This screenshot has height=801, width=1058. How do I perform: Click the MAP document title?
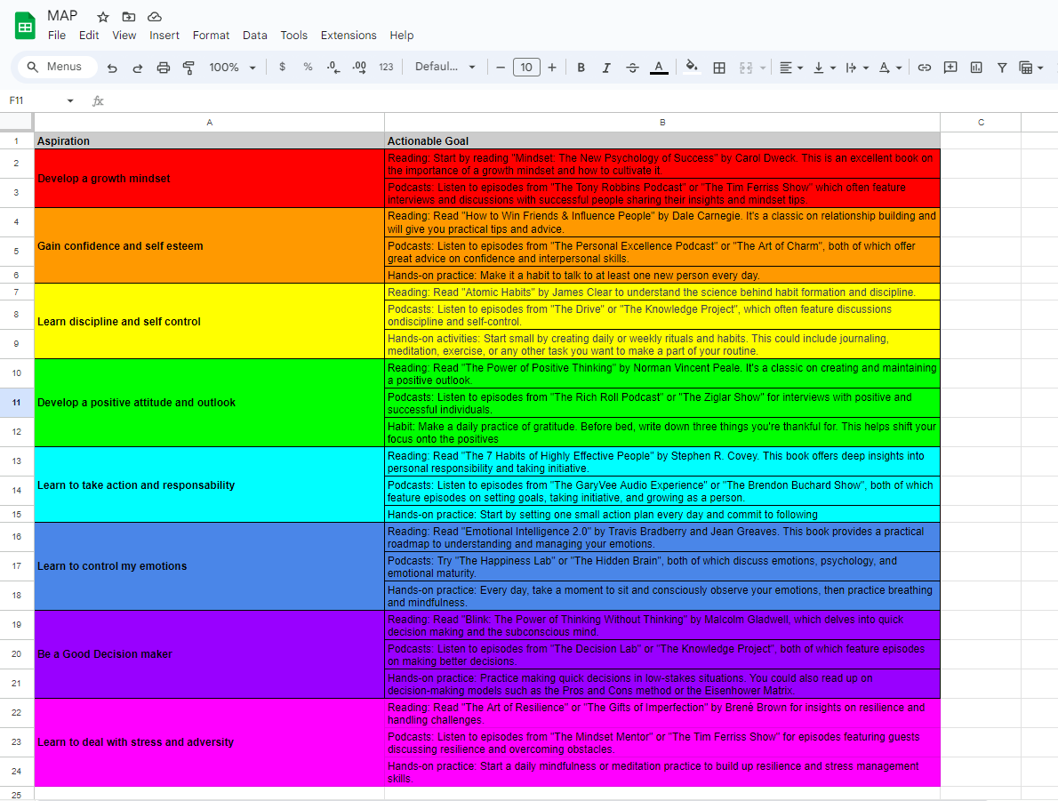coord(62,15)
